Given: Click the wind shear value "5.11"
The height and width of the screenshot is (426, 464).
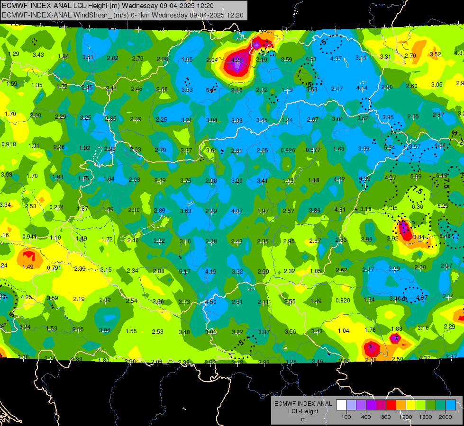Looking at the screenshot, I should click(211, 90).
